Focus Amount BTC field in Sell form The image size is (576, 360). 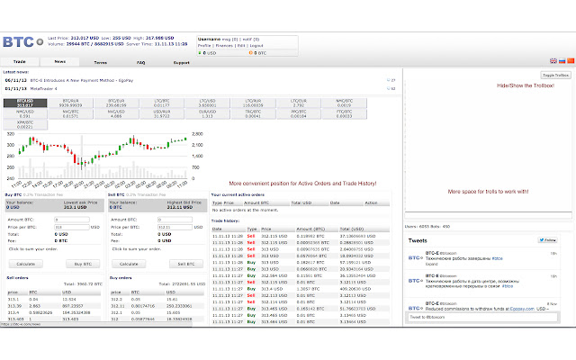[175, 220]
